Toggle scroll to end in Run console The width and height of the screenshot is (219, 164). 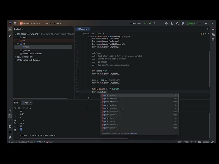point(15,123)
